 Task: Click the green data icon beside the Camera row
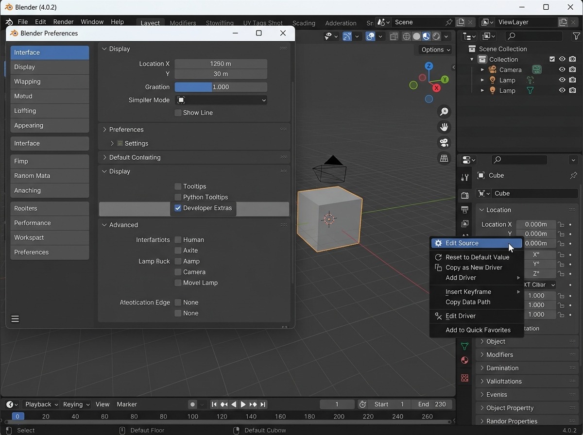click(x=536, y=69)
